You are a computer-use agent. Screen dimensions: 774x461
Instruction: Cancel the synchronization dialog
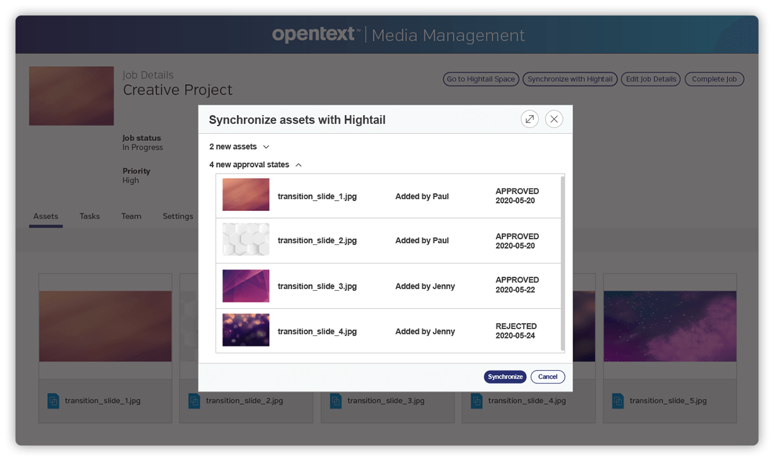tap(547, 377)
